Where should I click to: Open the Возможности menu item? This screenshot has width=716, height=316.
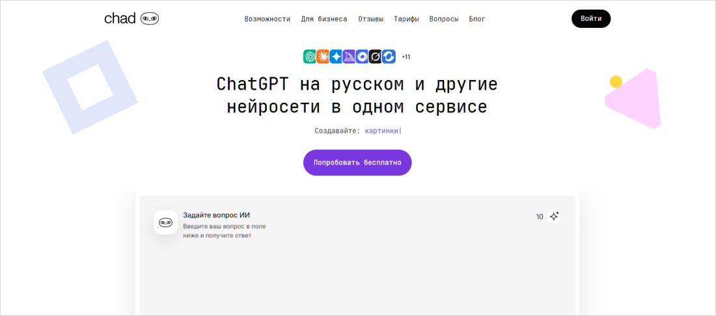[267, 19]
